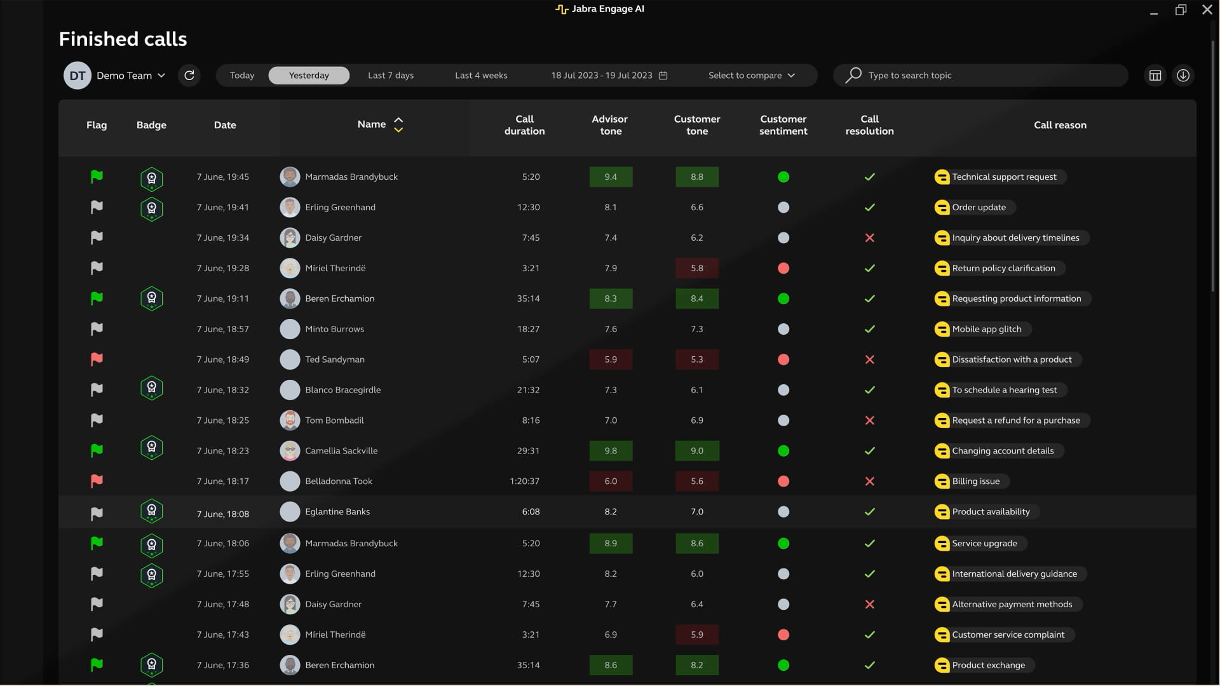Click the calendar icon next to date range
The width and height of the screenshot is (1220, 686).
click(663, 76)
